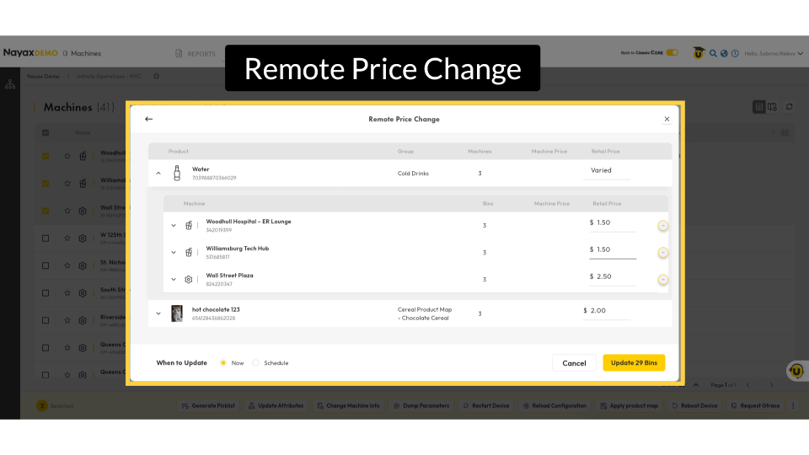Collapse the Water product row
This screenshot has height=455, width=809.
point(158,173)
